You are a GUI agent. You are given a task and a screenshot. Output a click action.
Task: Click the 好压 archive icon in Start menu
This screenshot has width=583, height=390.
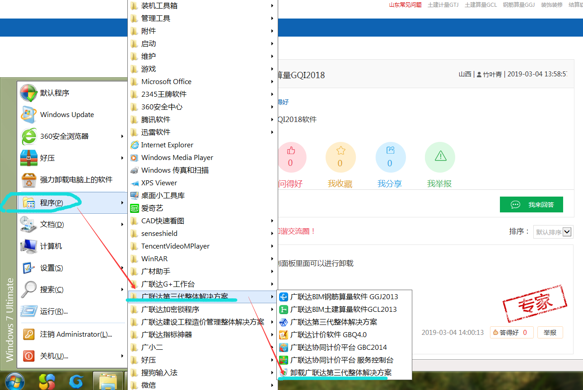(x=28, y=158)
